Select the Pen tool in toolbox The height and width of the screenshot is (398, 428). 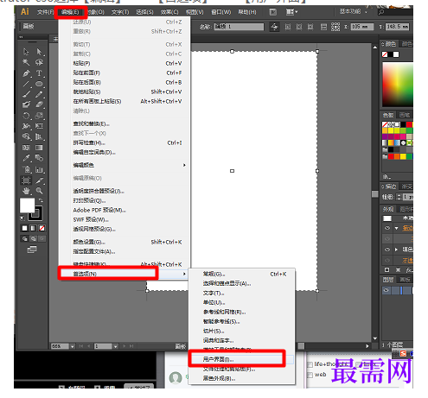click(x=26, y=73)
